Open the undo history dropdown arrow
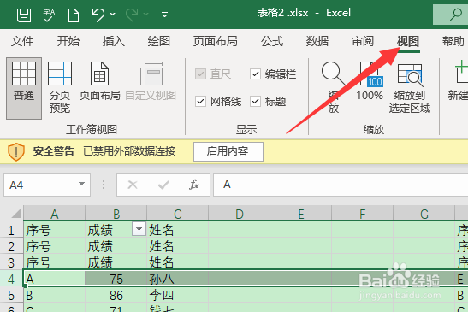This screenshot has height=312, width=468. click(113, 14)
